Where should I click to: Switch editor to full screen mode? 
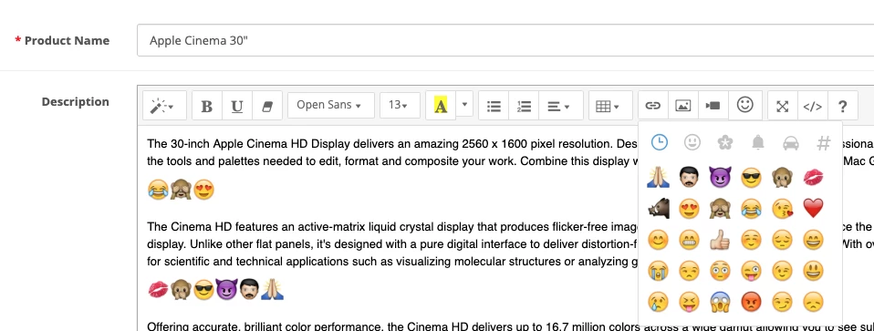coord(783,106)
